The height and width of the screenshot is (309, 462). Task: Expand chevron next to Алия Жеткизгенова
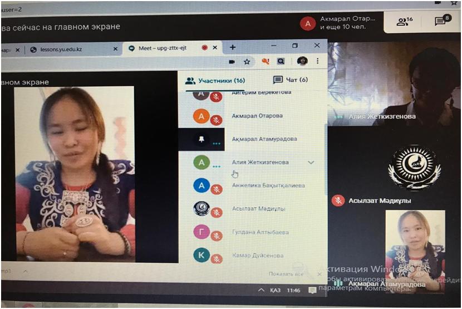[x=311, y=163]
